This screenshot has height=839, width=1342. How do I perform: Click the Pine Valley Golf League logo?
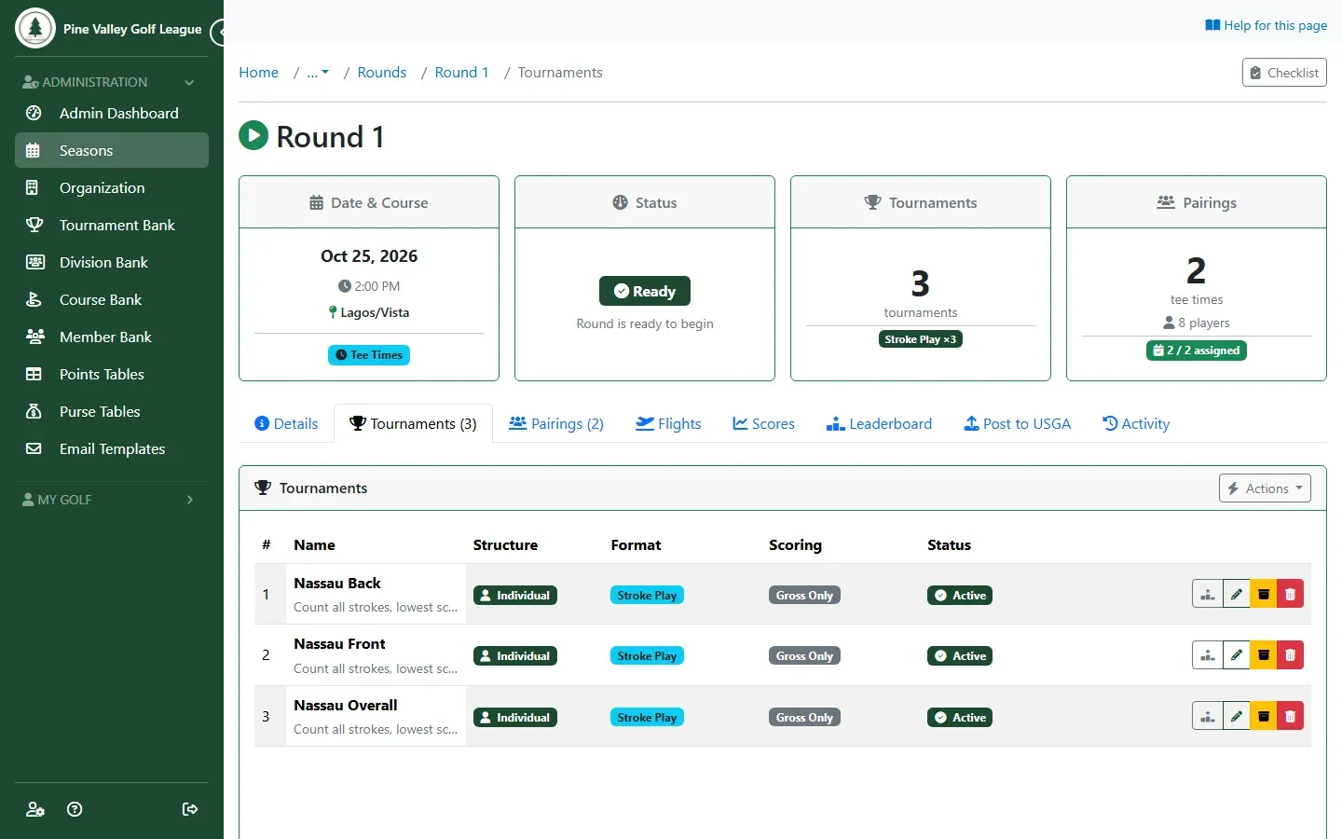35,28
